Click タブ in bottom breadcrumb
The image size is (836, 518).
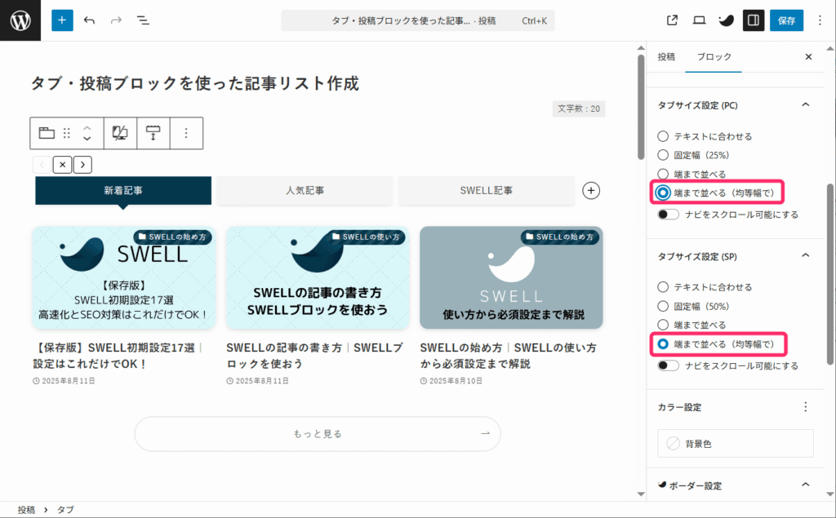65,510
